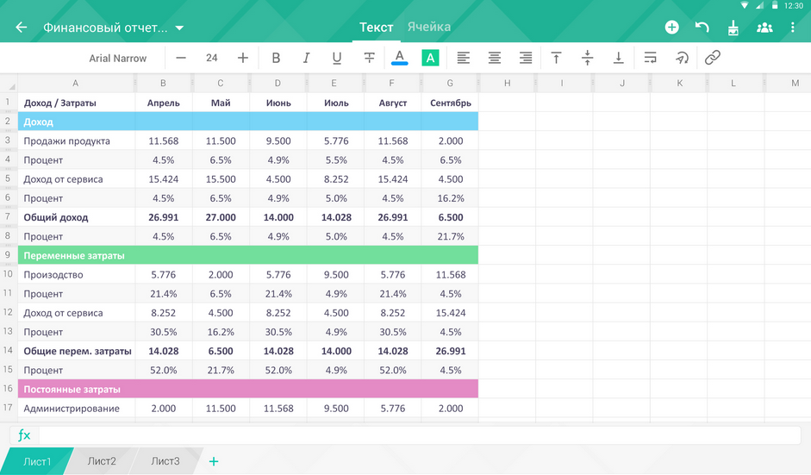Increase font size with plus button
The height and width of the screenshot is (475, 811).
(242, 58)
